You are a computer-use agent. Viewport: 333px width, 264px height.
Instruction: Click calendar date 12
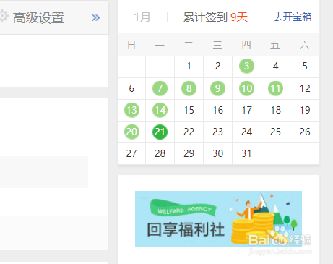point(305,88)
